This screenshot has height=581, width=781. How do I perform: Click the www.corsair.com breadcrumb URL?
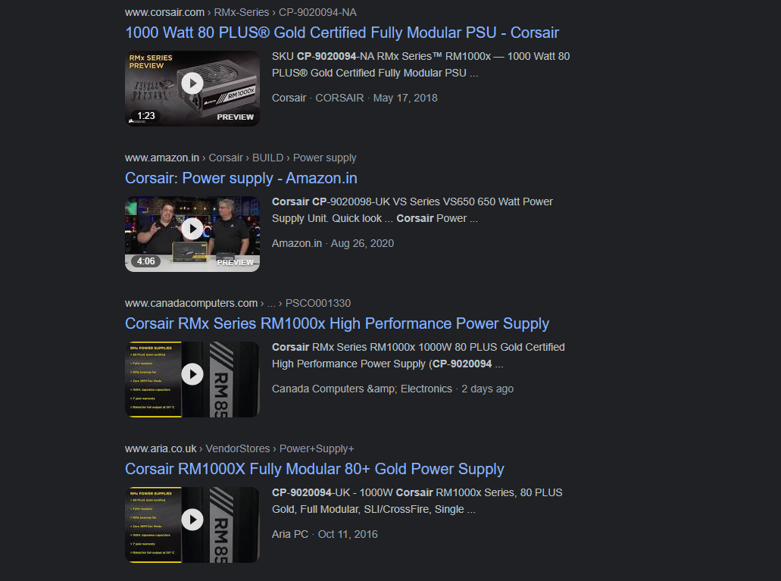click(164, 12)
